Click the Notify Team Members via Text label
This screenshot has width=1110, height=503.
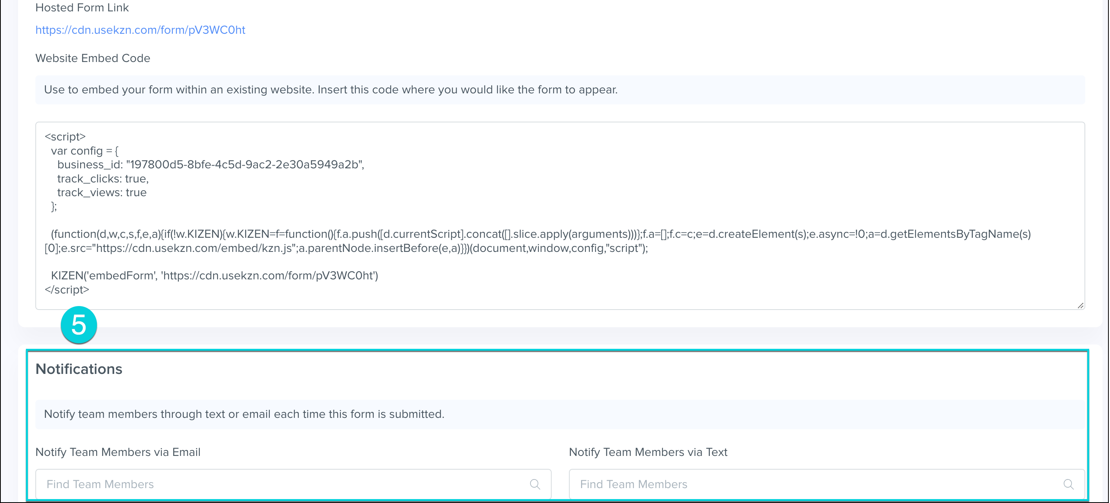[x=647, y=452]
